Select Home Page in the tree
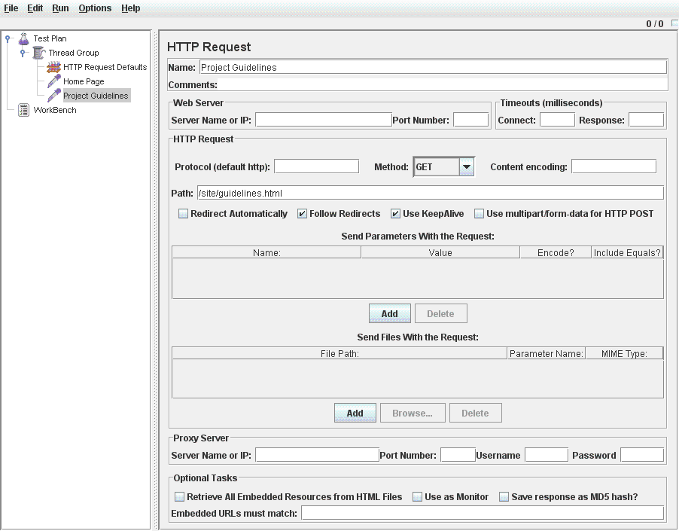The image size is (679, 531). 84,81
